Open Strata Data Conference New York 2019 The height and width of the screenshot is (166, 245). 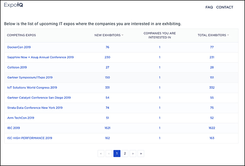[35, 108]
